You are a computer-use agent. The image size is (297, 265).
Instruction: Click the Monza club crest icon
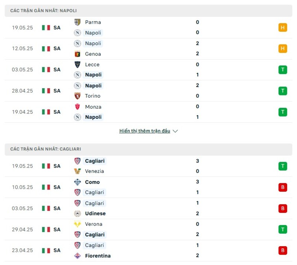[77, 107]
